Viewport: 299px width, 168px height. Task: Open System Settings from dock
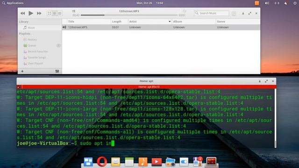[184, 162]
